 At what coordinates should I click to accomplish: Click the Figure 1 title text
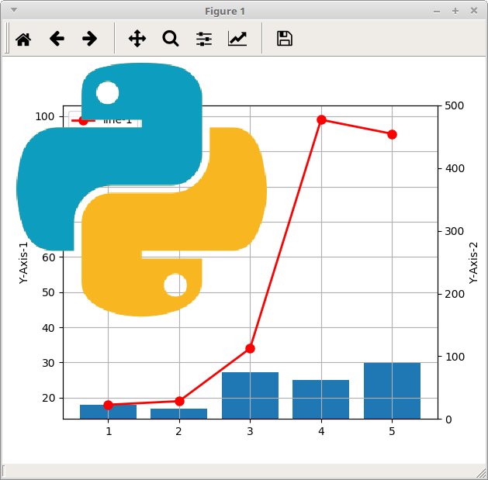tap(225, 12)
